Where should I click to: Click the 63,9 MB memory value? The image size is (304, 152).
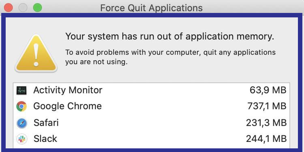(x=268, y=90)
